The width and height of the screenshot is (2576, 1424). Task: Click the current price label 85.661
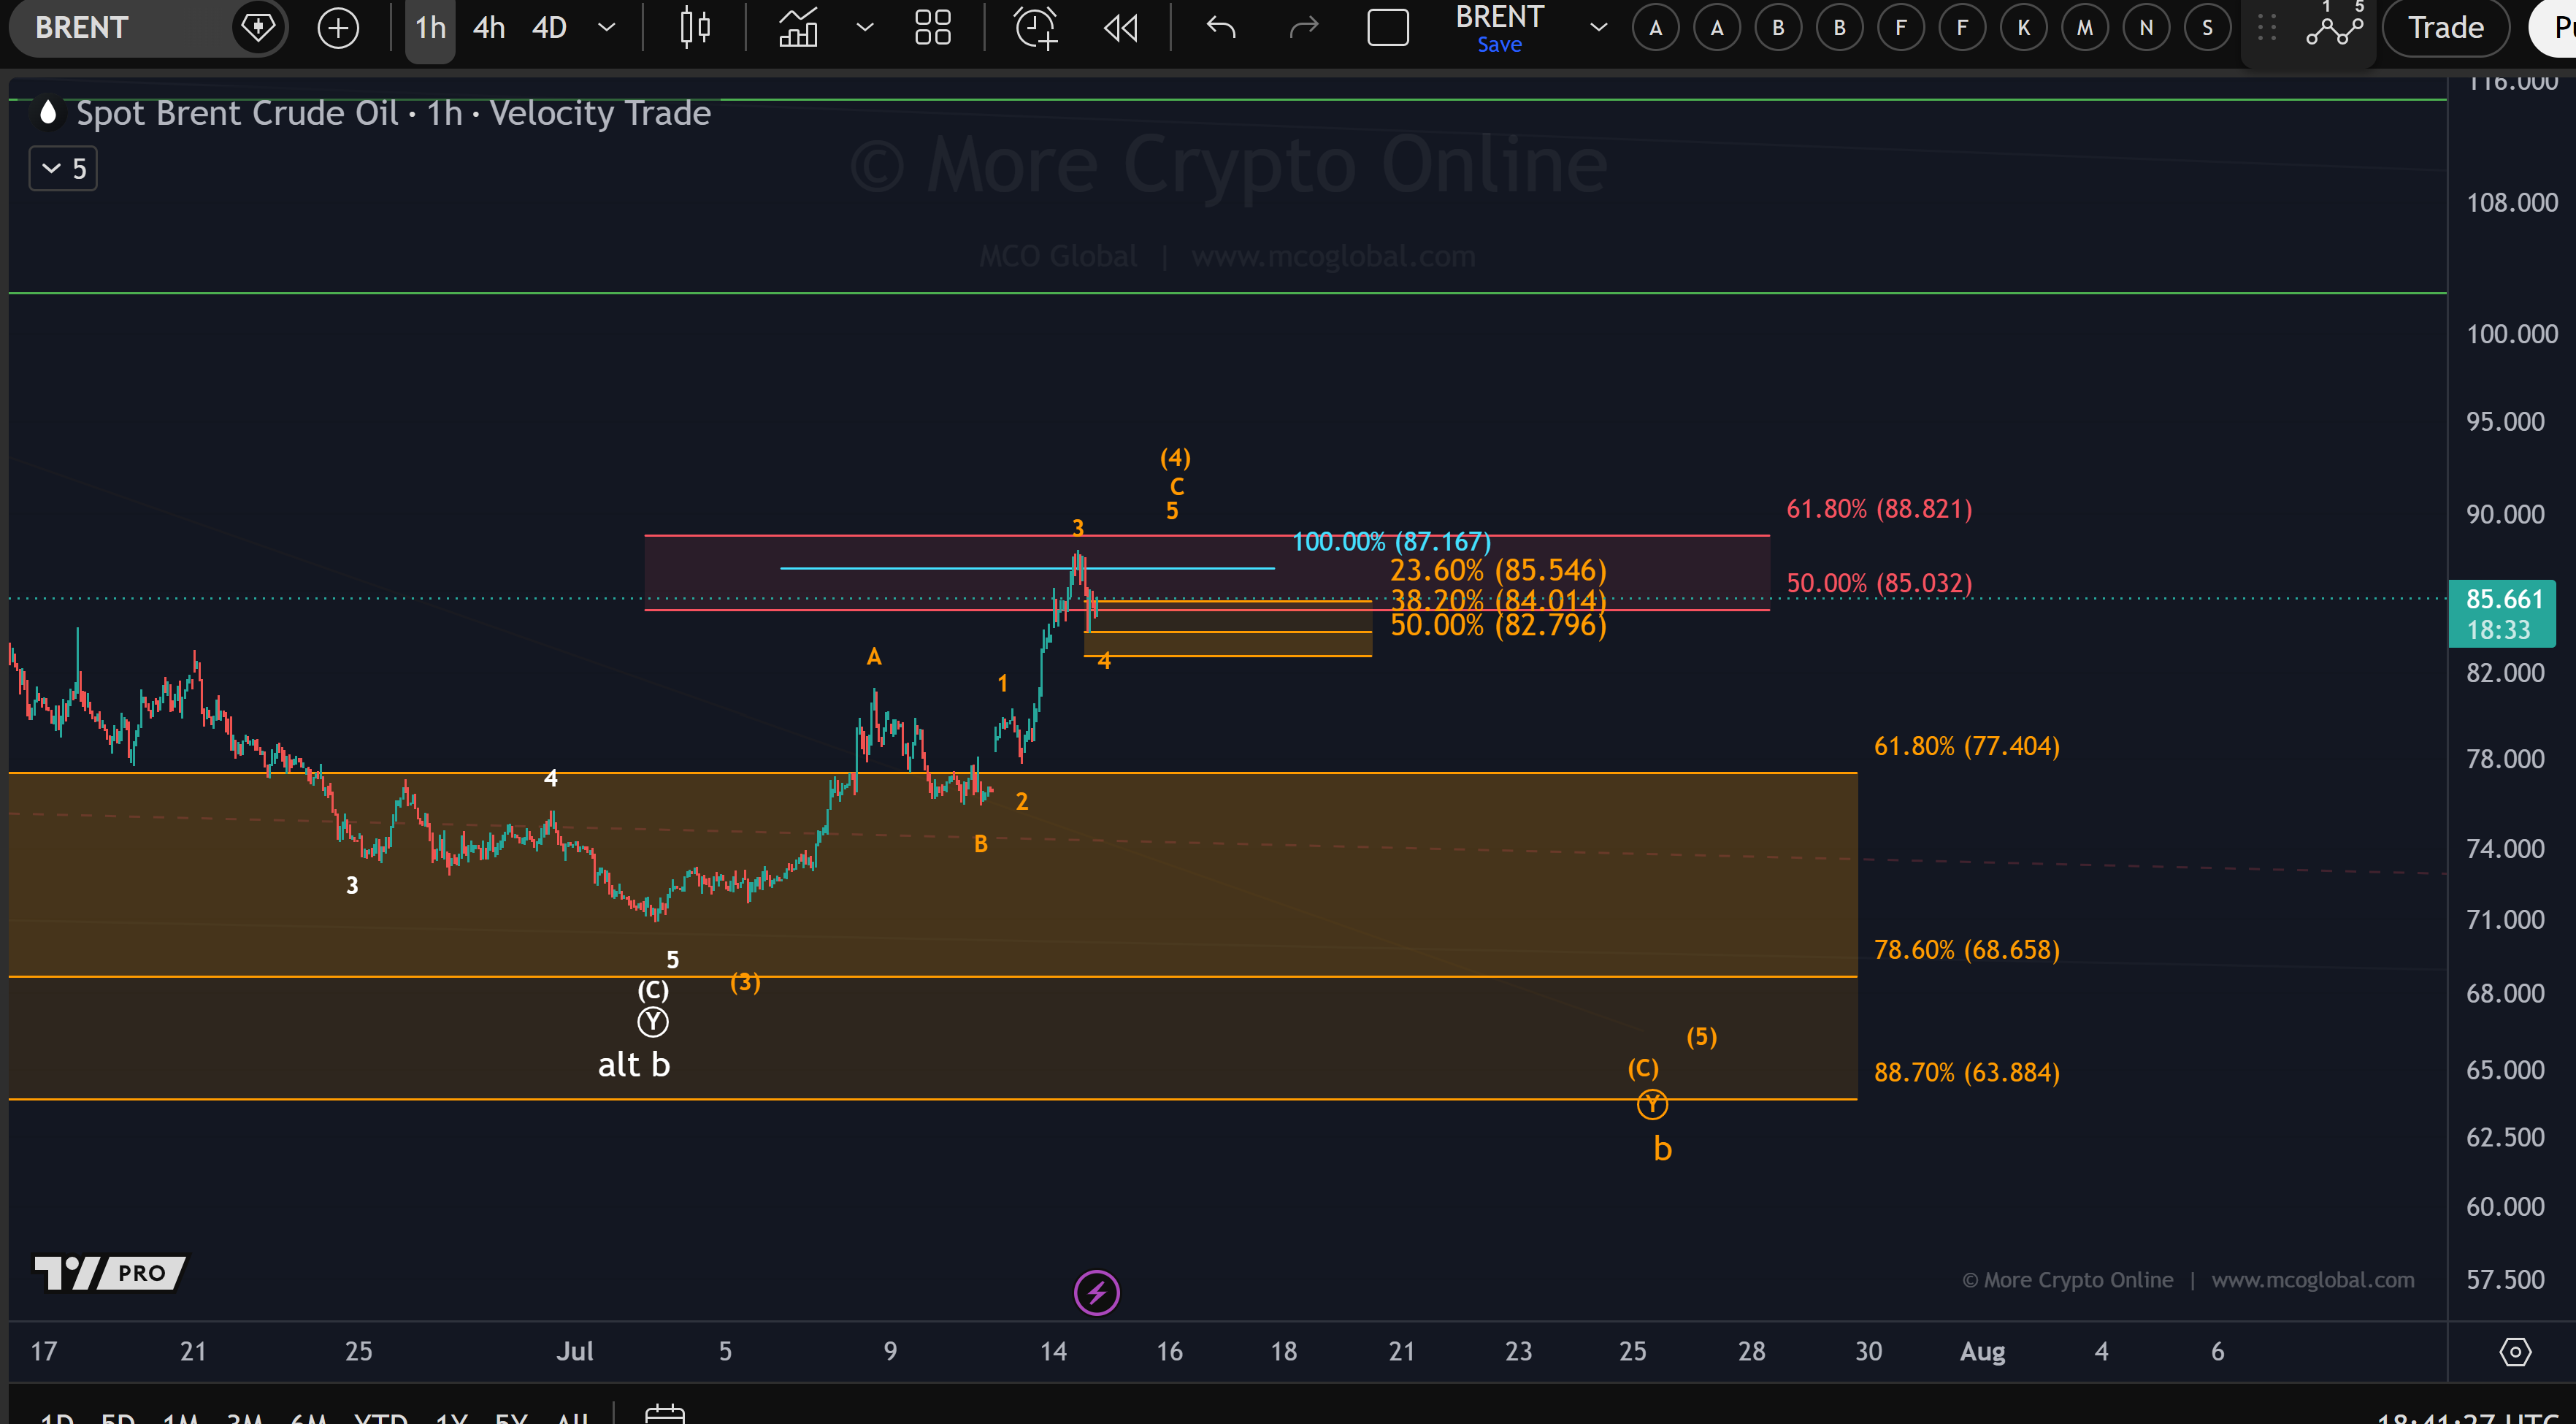click(x=2502, y=613)
